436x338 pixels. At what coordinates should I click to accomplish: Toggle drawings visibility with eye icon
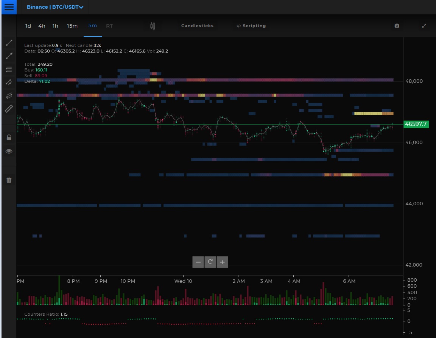click(x=9, y=151)
